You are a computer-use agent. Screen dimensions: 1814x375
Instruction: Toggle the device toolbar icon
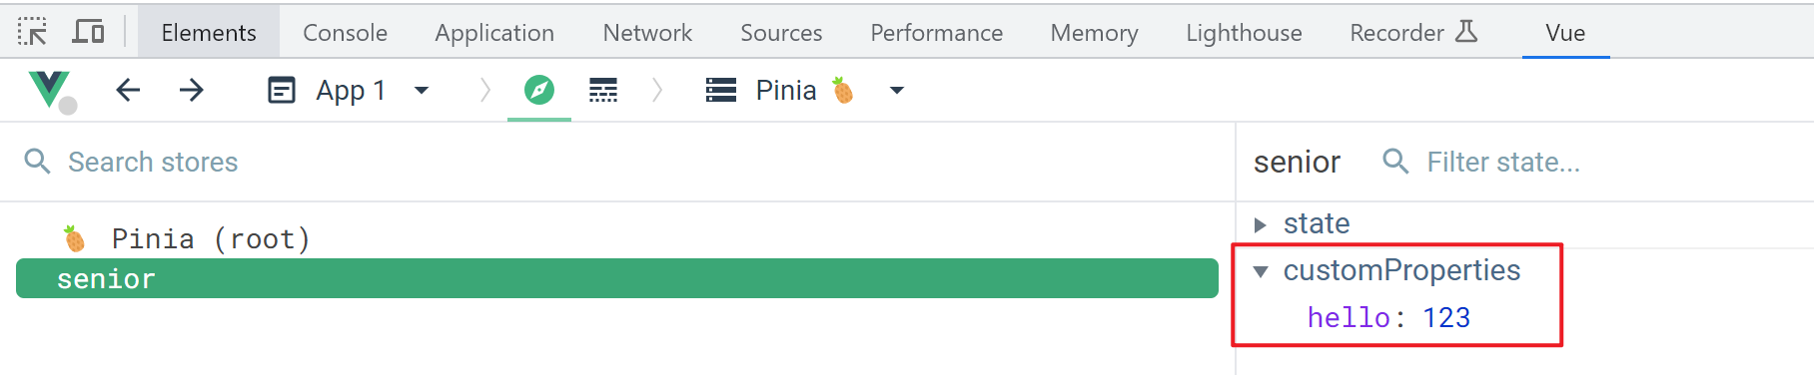tap(89, 32)
